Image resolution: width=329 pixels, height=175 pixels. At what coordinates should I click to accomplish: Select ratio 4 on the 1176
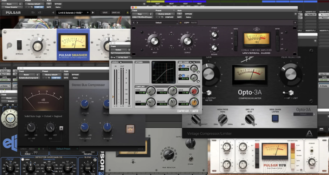click(x=236, y=48)
